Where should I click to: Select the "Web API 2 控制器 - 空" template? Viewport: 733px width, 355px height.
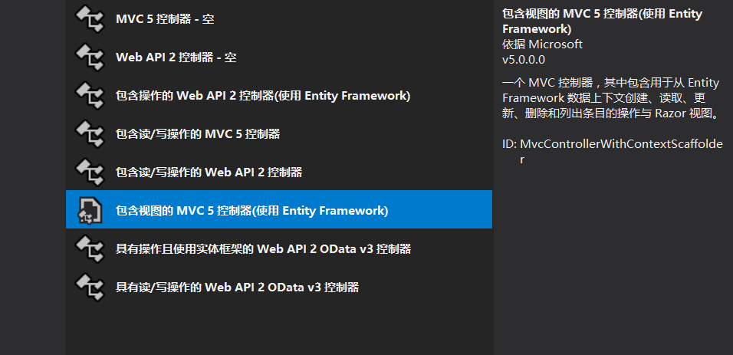pos(176,57)
